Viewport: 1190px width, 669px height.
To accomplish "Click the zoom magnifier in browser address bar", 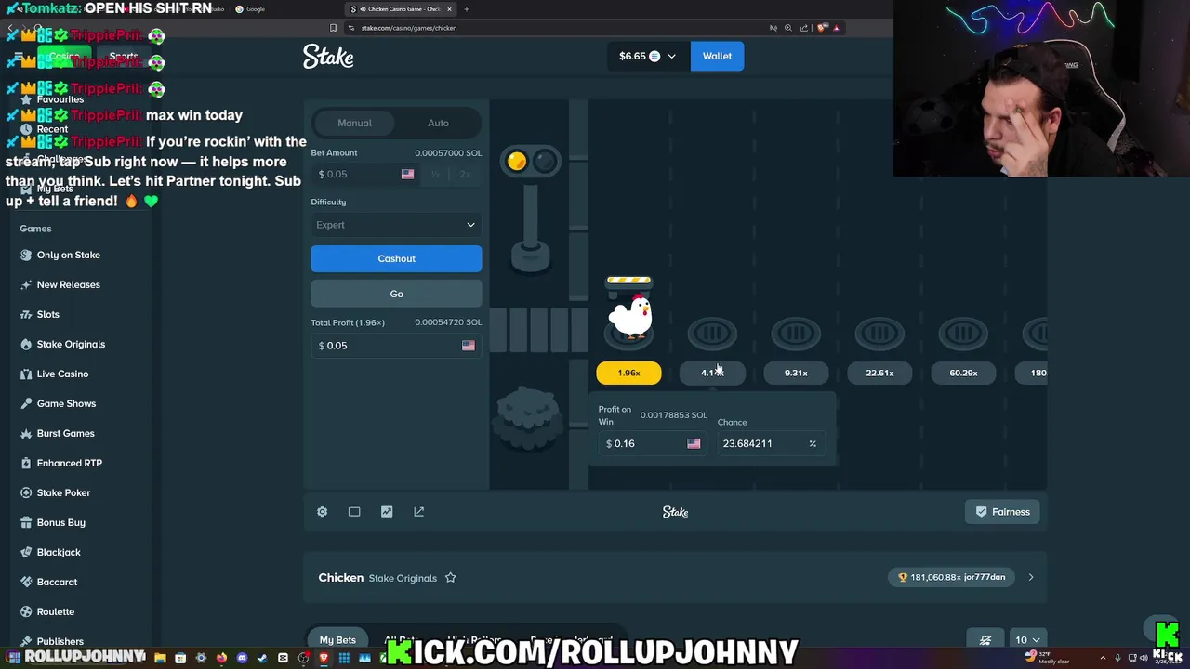I will coord(788,28).
